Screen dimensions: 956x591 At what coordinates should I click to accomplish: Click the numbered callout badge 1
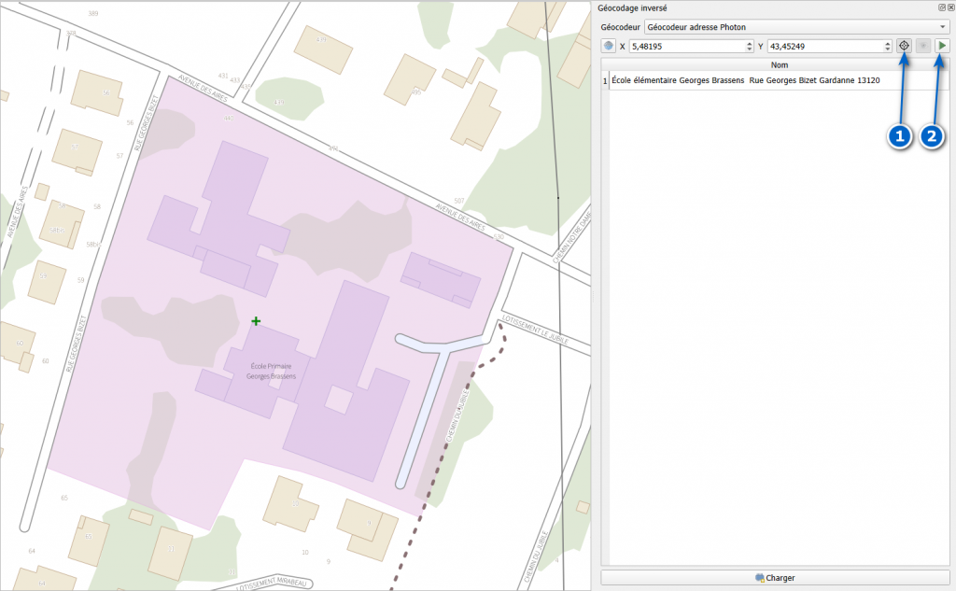[899, 136]
